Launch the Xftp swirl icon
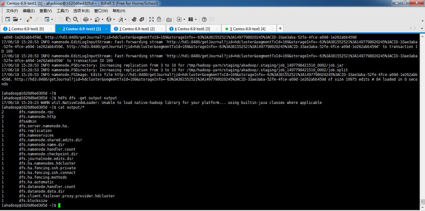425x211 pixels. [x=134, y=19]
